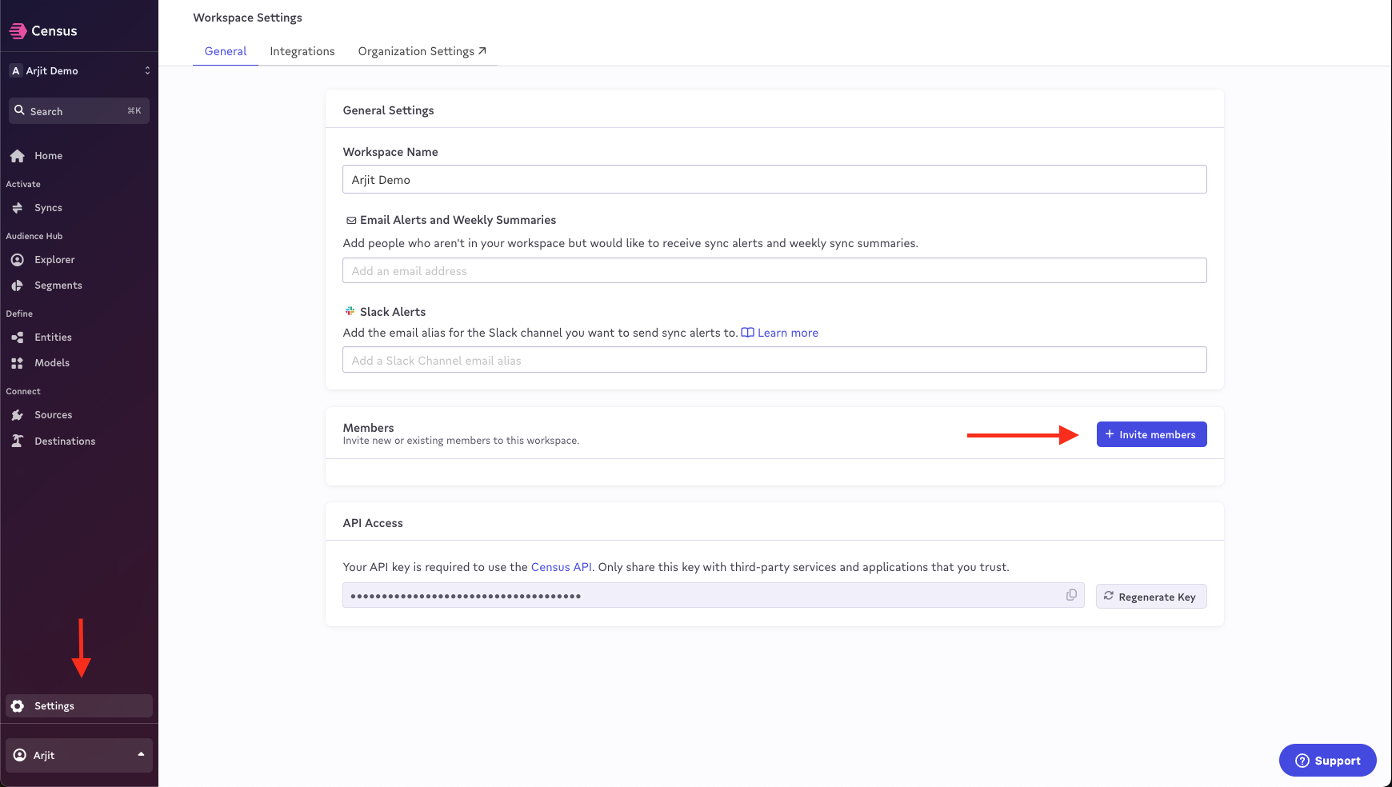Open Explorer via its person icon
The width and height of the screenshot is (1392, 787).
pos(18,260)
